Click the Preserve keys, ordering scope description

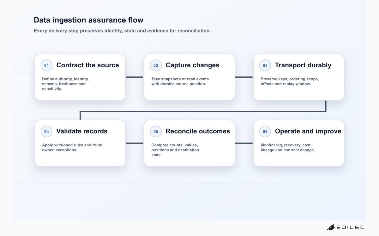point(290,81)
